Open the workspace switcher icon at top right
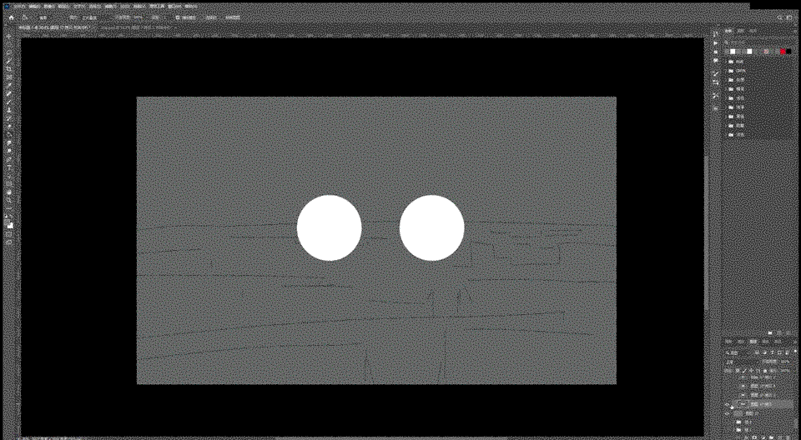Screen dimensions: 801x440 [x=790, y=17]
